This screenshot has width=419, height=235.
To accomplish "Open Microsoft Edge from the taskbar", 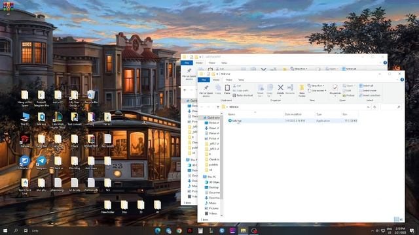I will pyautogui.click(x=158, y=230).
